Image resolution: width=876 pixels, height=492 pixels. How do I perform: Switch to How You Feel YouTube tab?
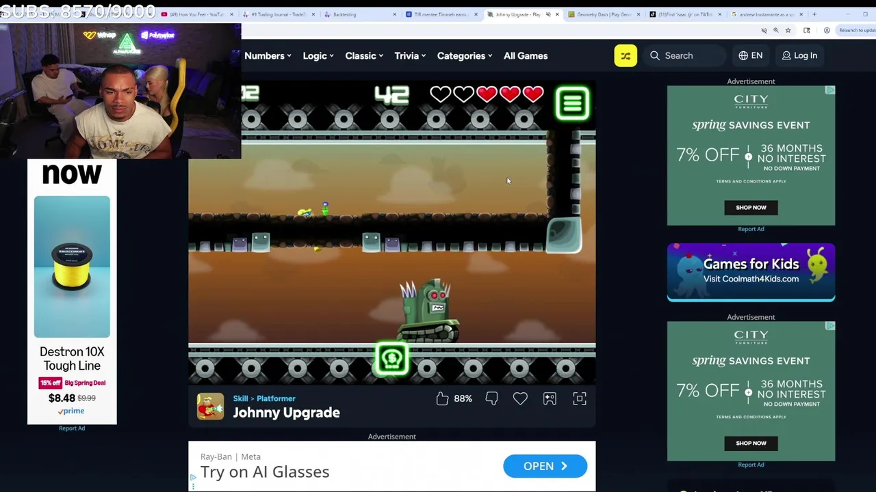[x=197, y=14]
